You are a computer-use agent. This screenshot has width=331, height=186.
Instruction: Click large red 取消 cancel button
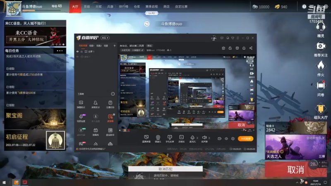(x=296, y=169)
